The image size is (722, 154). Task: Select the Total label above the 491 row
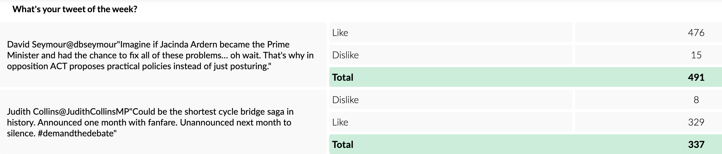coord(343,78)
